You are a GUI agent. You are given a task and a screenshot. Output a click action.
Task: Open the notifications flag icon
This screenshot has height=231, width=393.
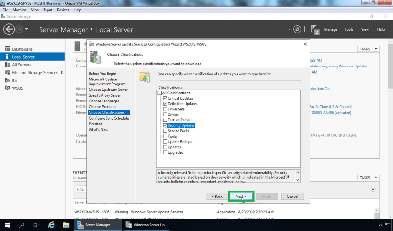315,29
